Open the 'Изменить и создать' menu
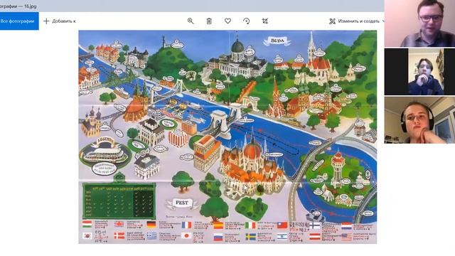455x256 pixels. click(357, 21)
